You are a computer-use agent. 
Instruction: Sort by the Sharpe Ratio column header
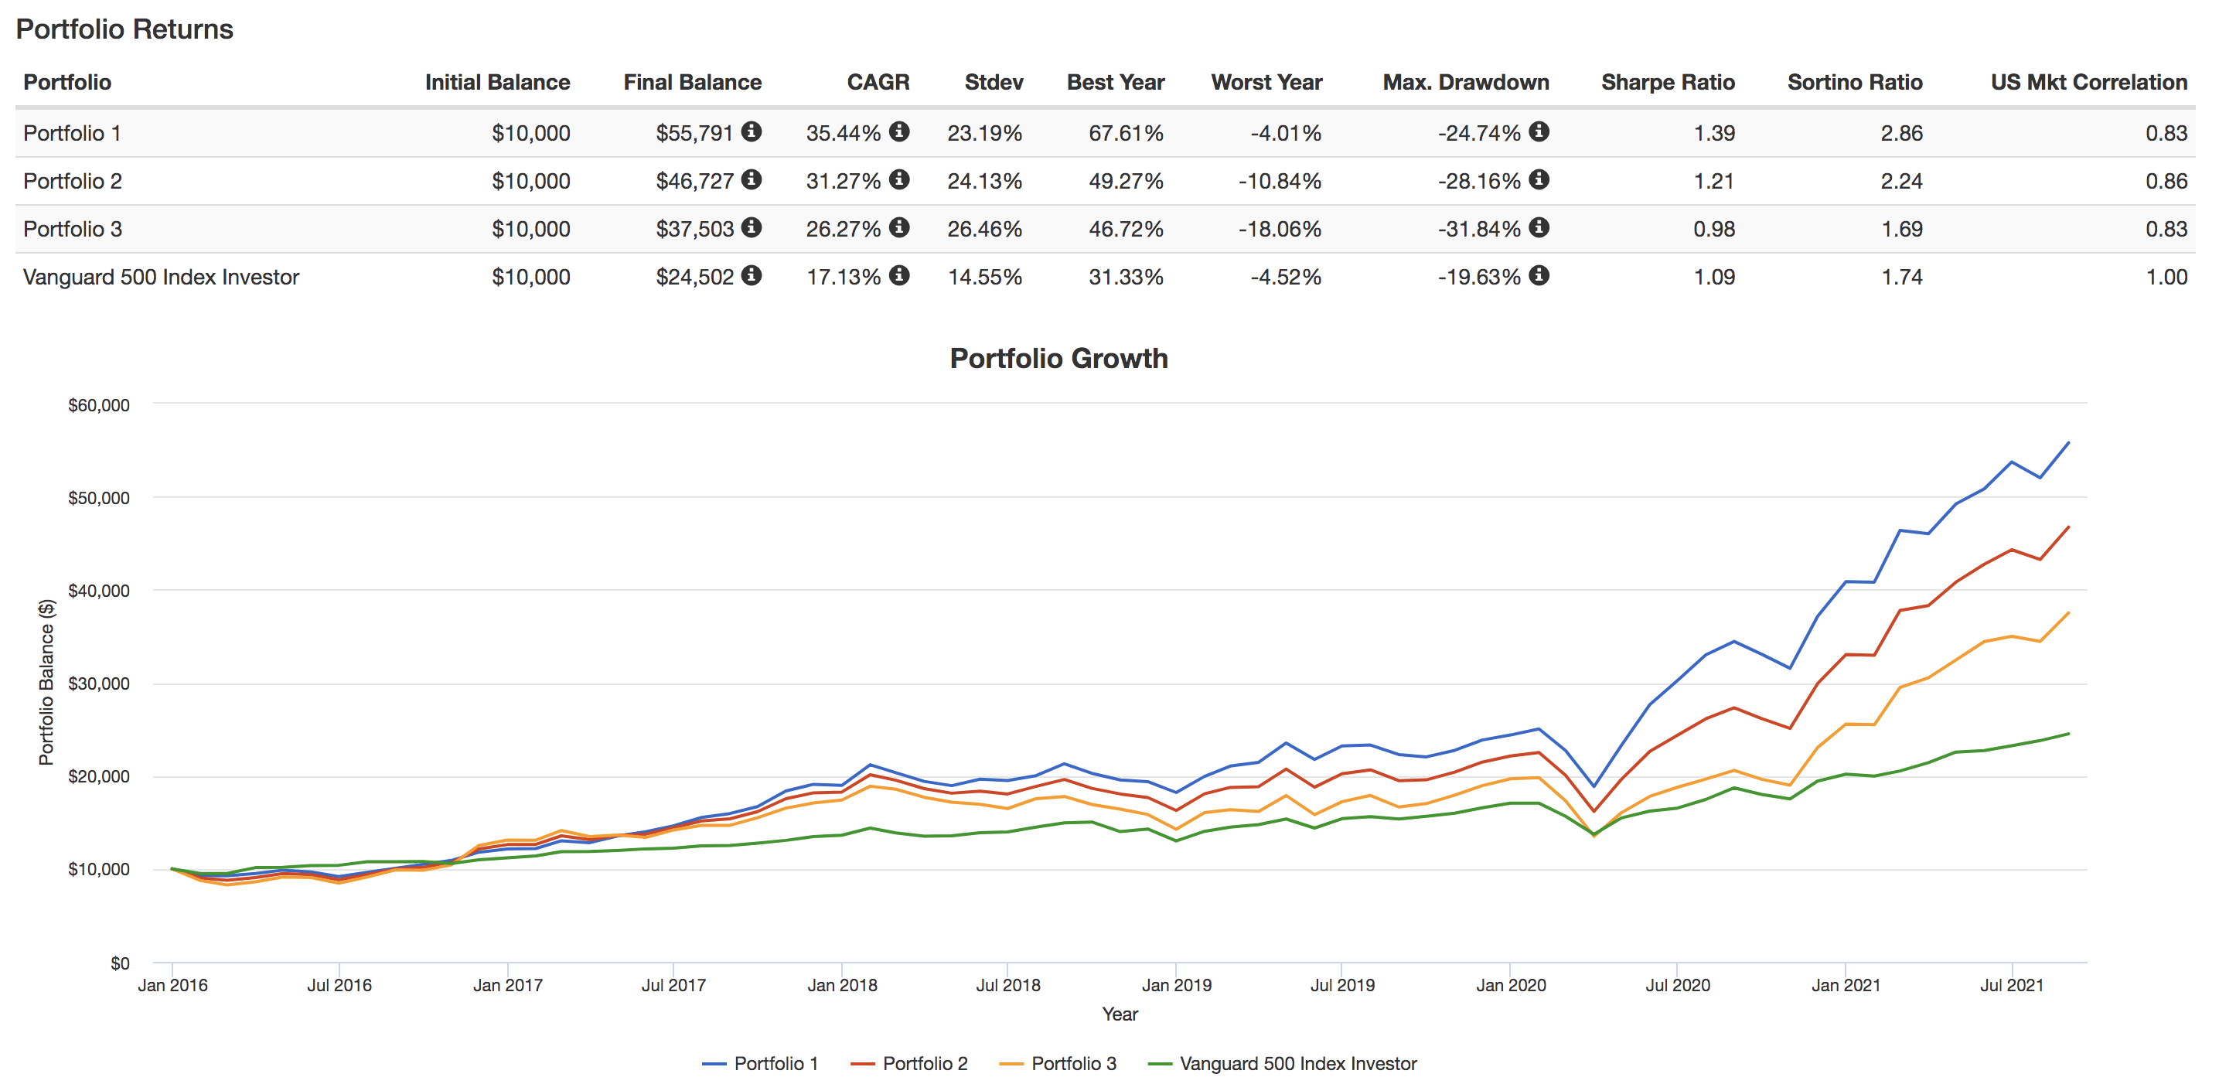(1668, 82)
